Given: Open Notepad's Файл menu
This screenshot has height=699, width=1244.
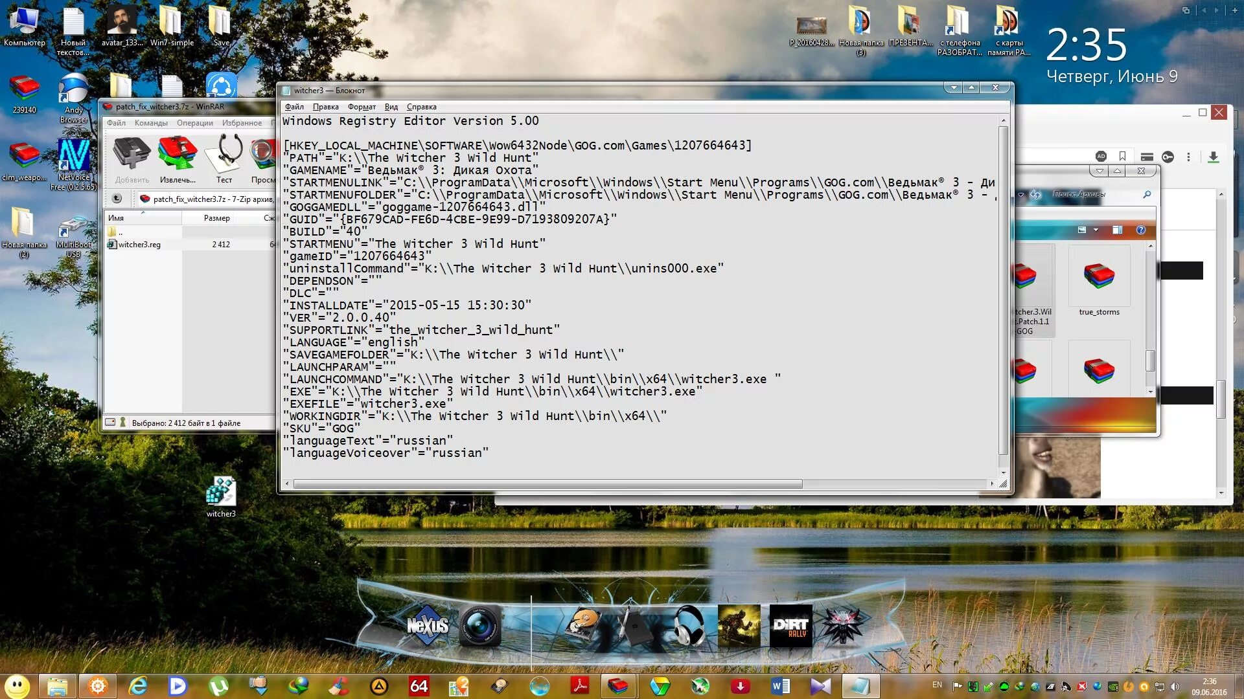Looking at the screenshot, I should [294, 107].
